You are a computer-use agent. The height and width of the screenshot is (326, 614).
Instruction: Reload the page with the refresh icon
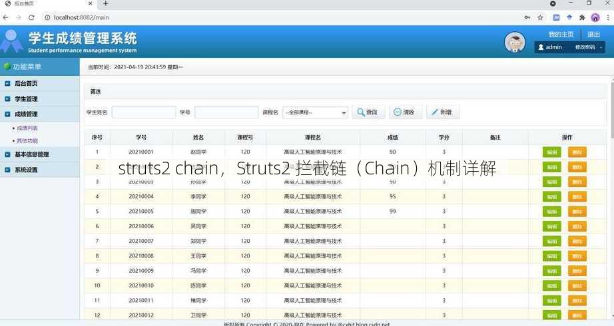click(x=32, y=17)
